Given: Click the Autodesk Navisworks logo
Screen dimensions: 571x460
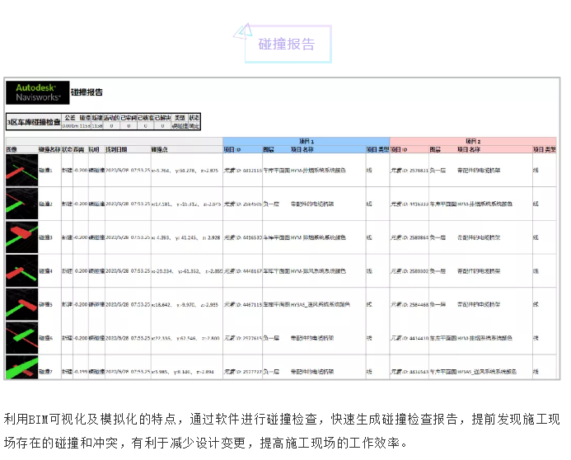Looking at the screenshot, I should [35, 92].
